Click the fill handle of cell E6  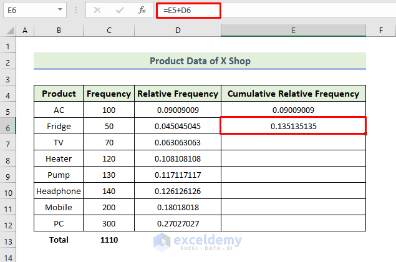(x=365, y=133)
